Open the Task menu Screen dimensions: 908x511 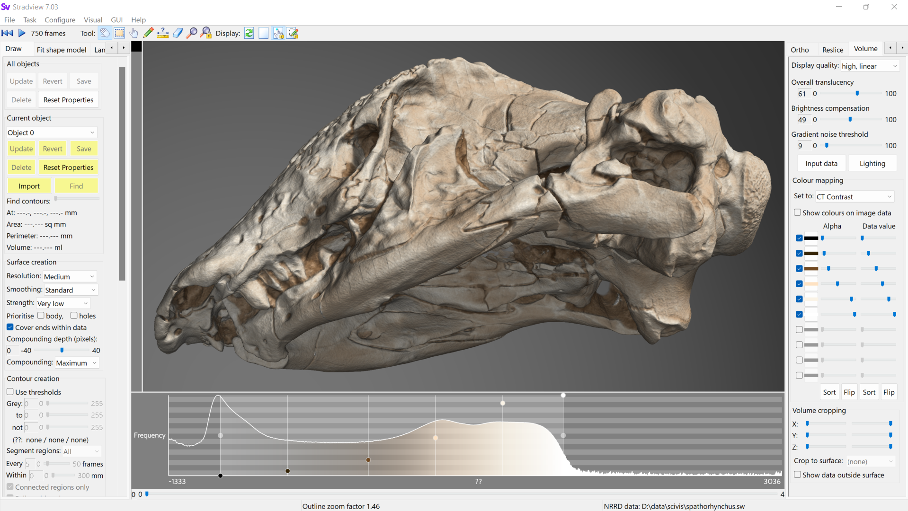pos(30,20)
